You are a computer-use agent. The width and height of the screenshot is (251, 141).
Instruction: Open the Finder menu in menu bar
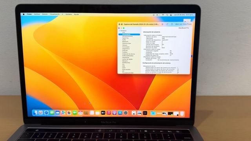[x=29, y=14]
